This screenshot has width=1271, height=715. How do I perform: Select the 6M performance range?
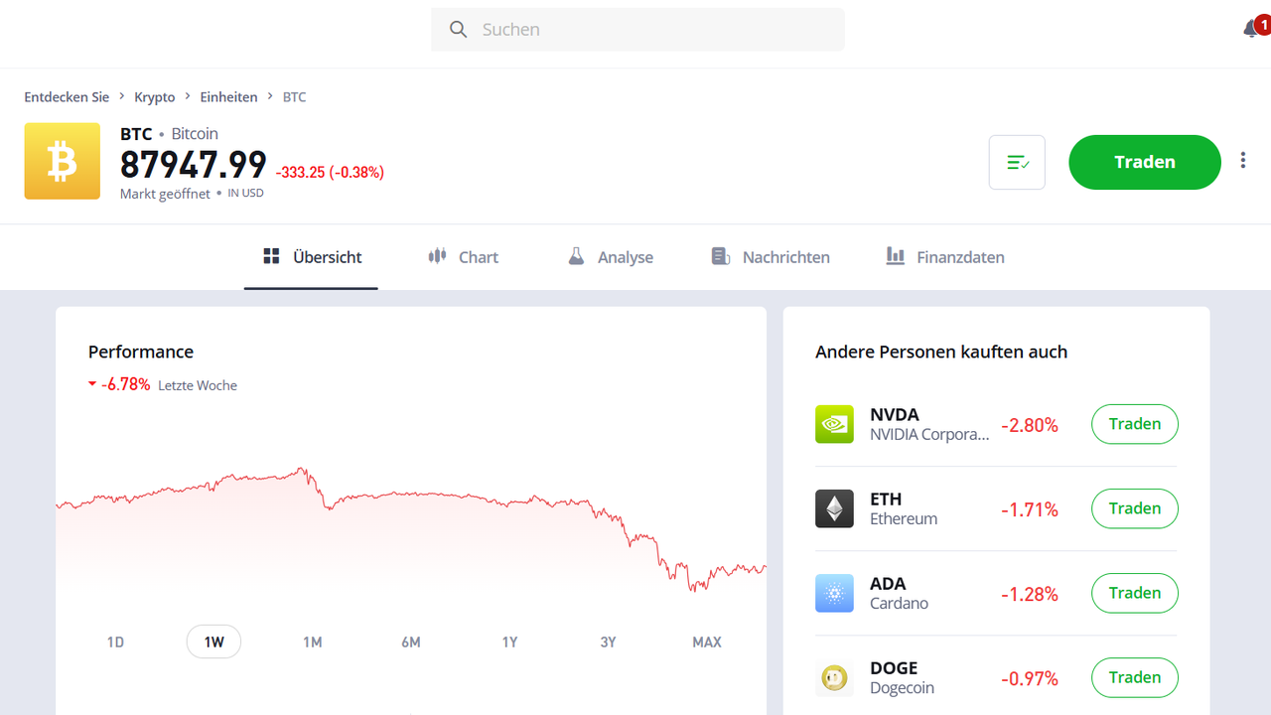click(411, 643)
